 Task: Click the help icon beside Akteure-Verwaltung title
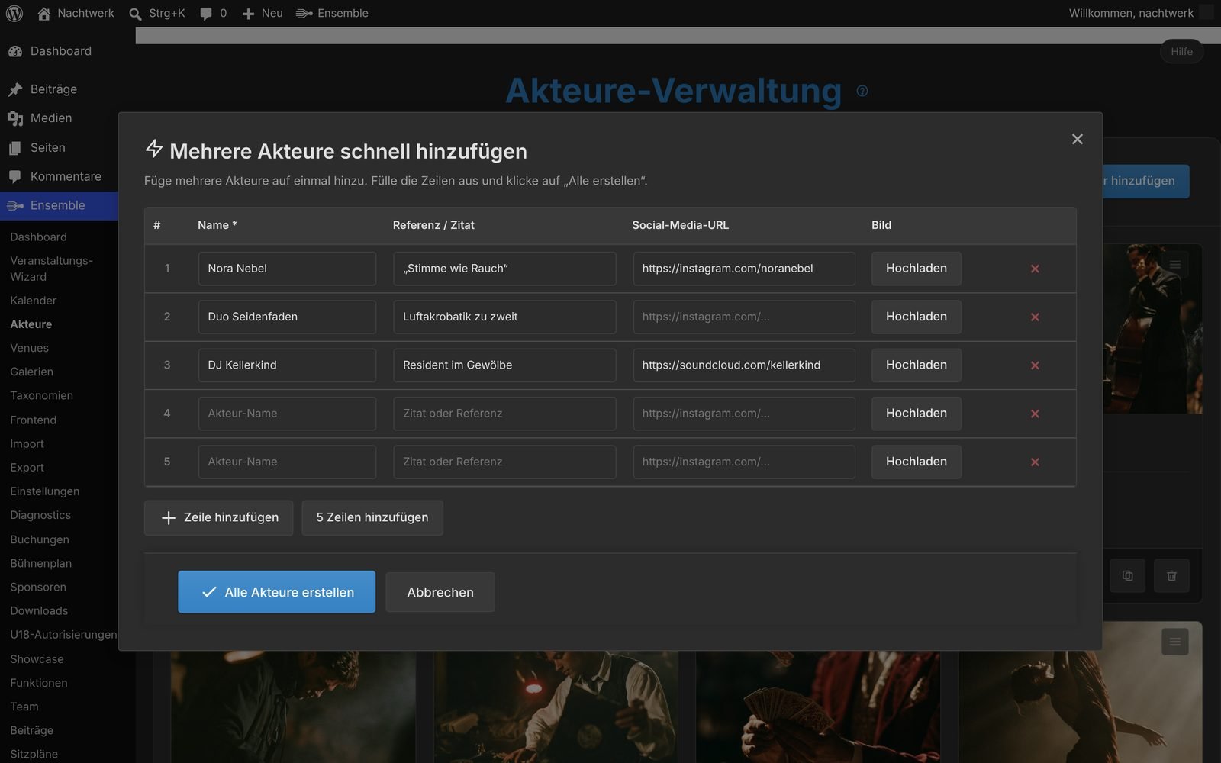click(862, 91)
